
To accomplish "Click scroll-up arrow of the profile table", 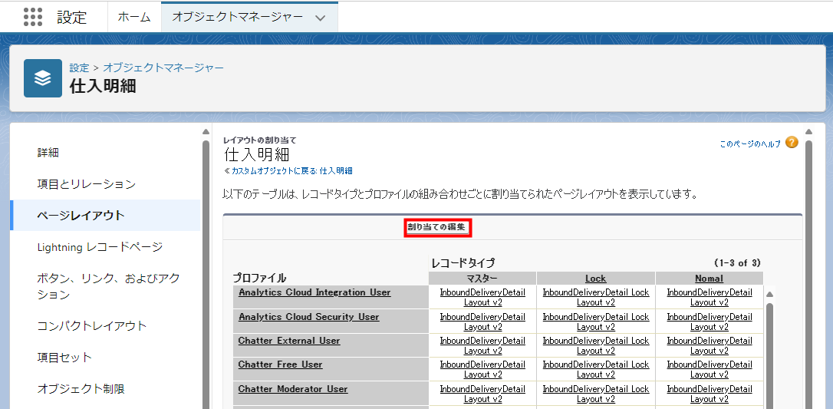I will coord(770,294).
